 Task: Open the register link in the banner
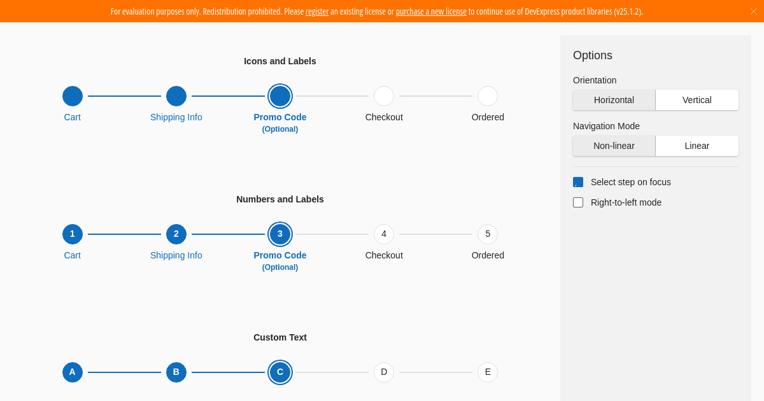click(x=317, y=11)
